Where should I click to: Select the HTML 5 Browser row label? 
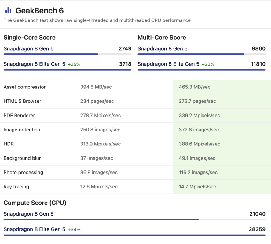(22, 101)
